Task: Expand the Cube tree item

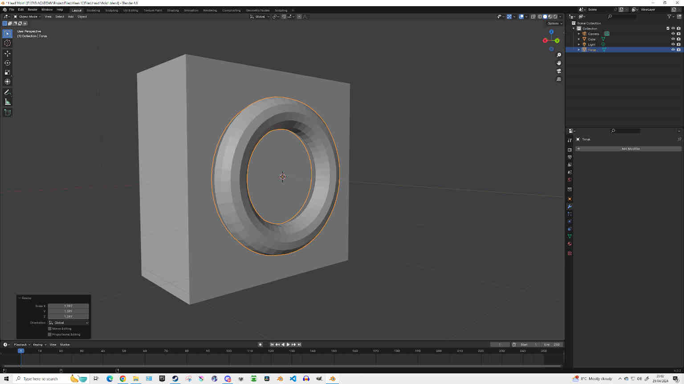Action: point(579,39)
